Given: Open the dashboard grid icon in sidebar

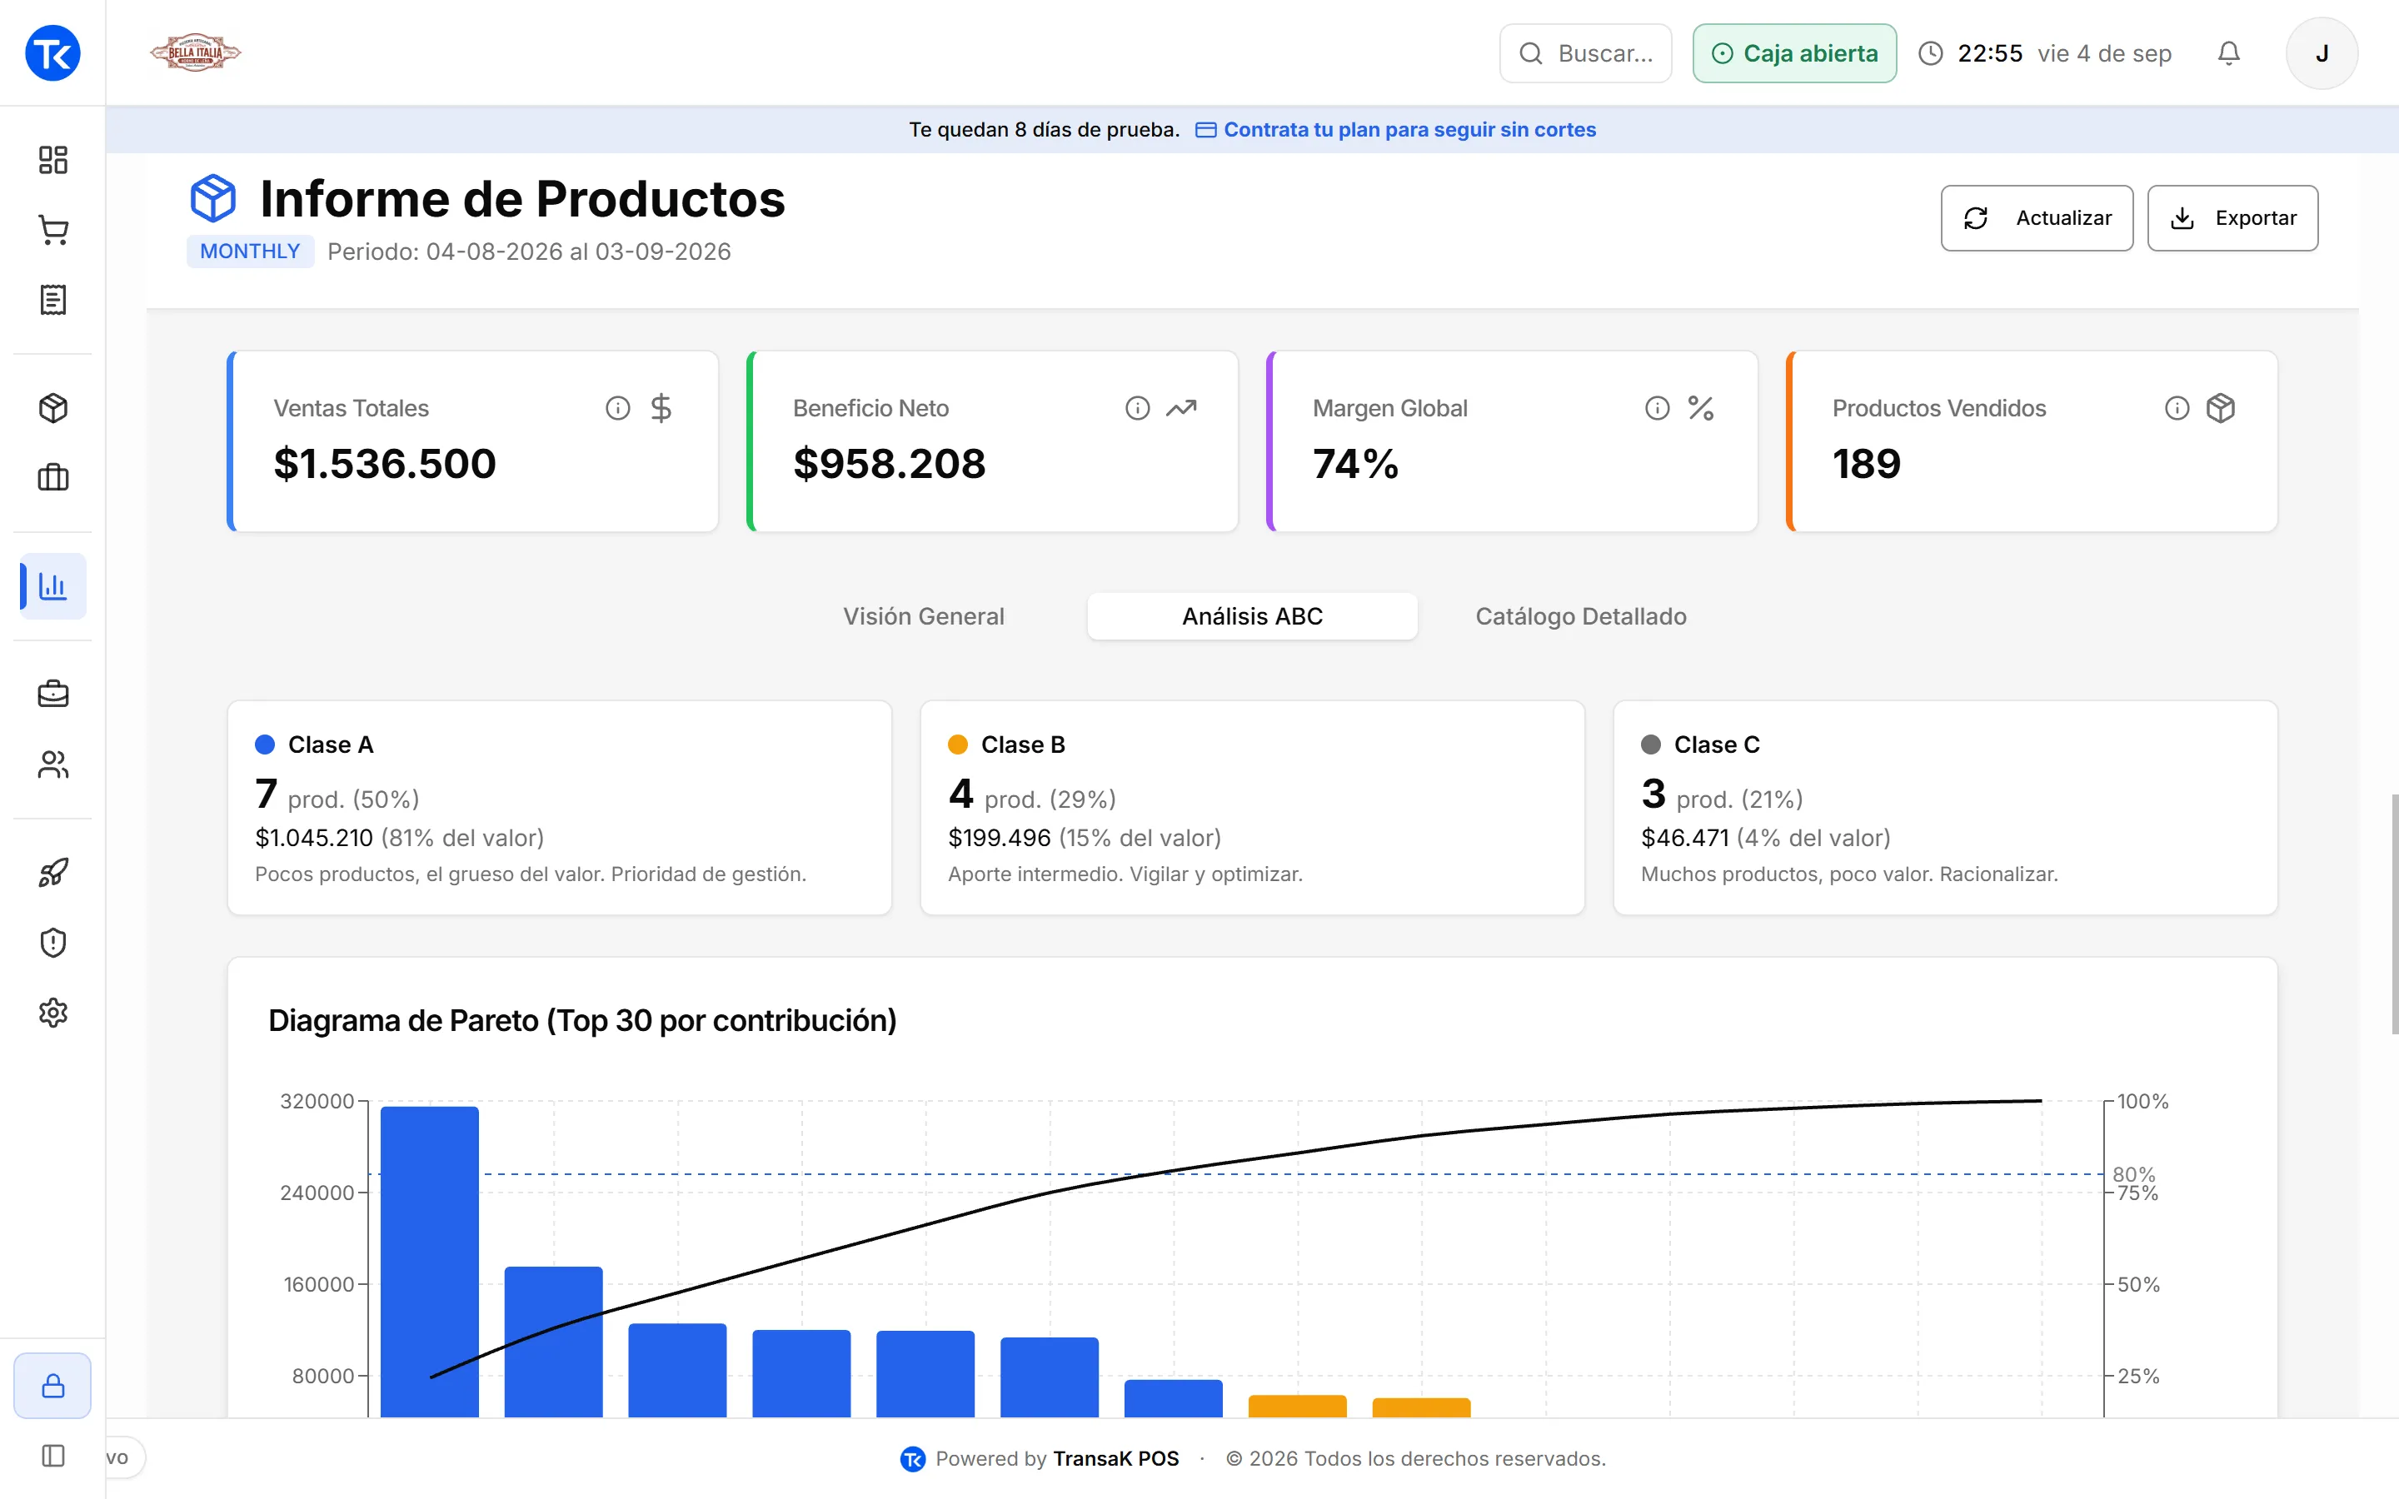Looking at the screenshot, I should (52, 160).
